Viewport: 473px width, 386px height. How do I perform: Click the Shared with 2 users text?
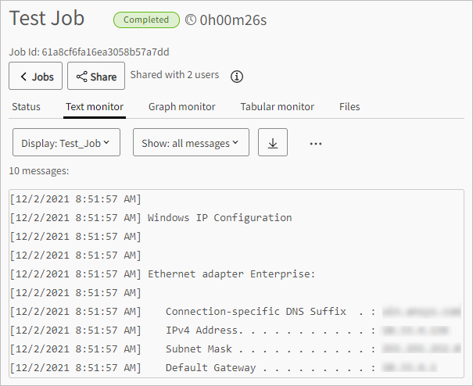point(174,75)
